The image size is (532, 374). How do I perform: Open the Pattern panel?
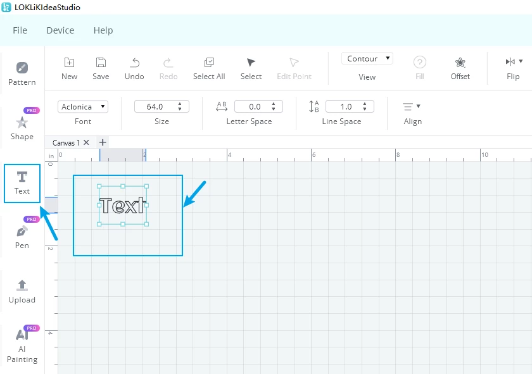22,73
